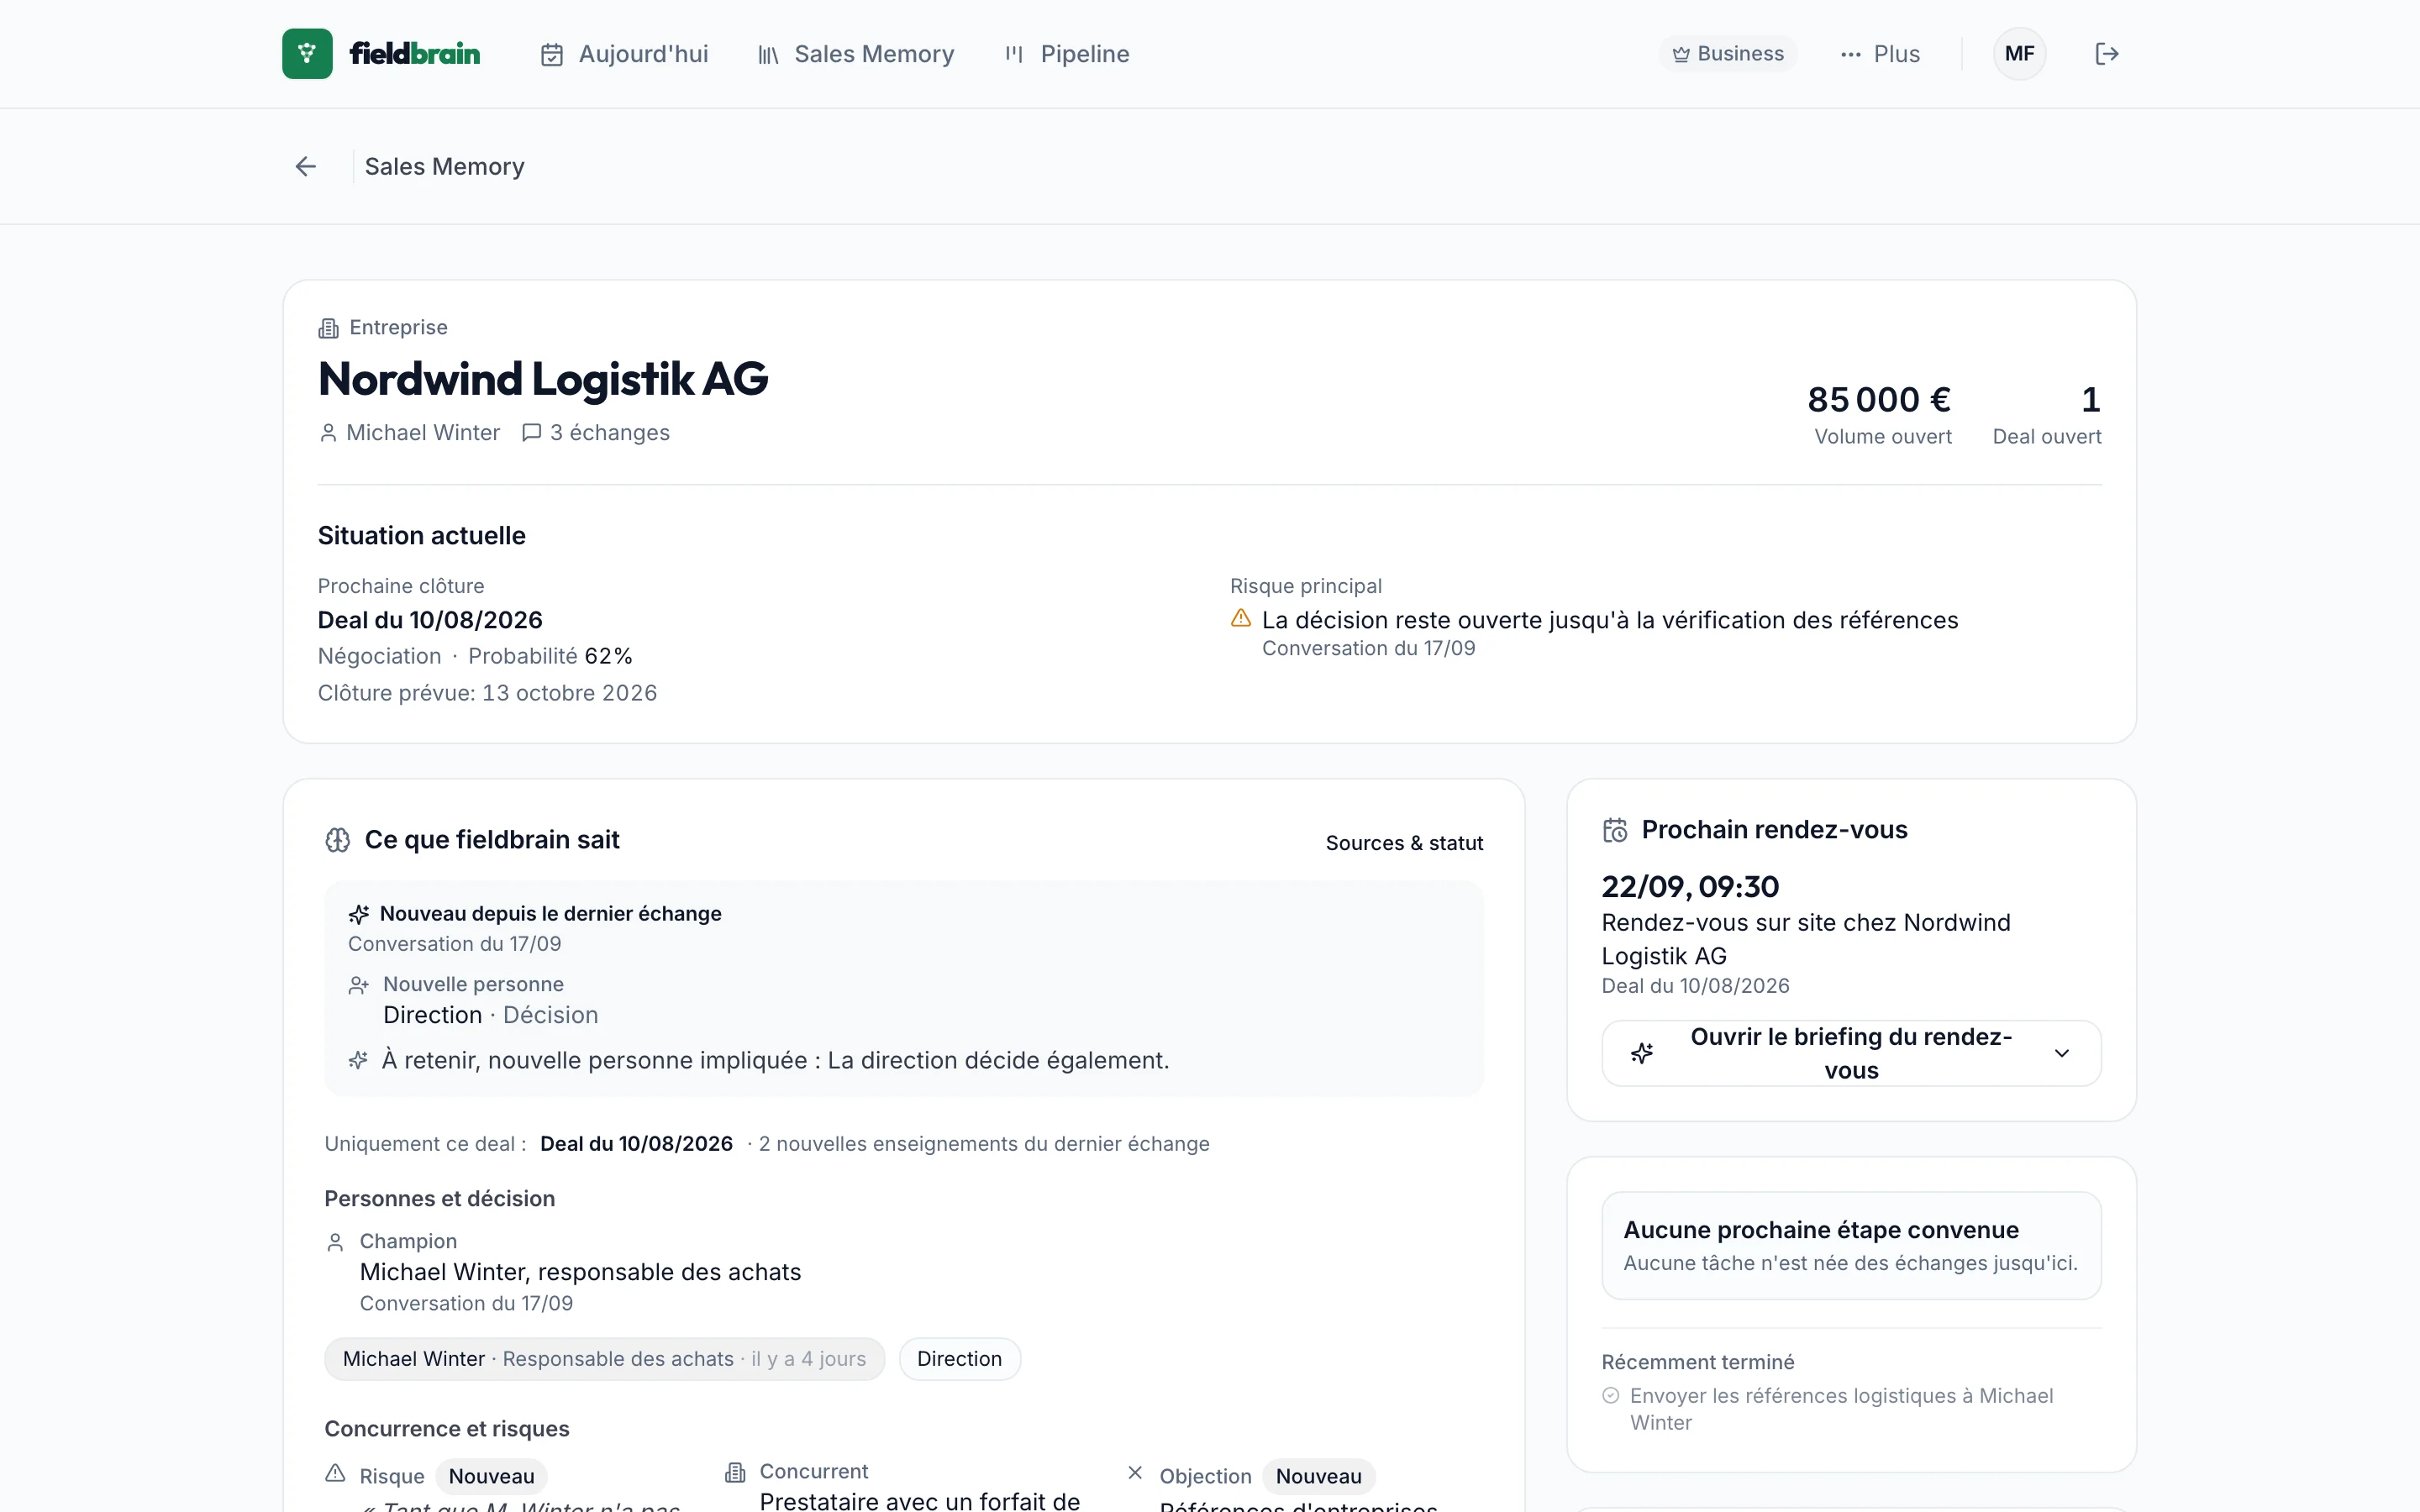Click the sparkle icon by Nouveau depuis le dernier échange
This screenshot has width=2420, height=1512.
[359, 914]
